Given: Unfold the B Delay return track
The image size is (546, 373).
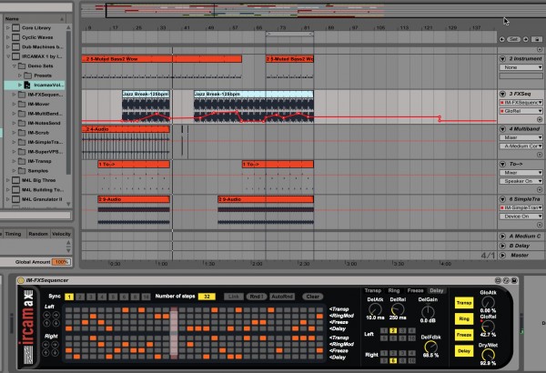Looking at the screenshot, I should [502, 246].
